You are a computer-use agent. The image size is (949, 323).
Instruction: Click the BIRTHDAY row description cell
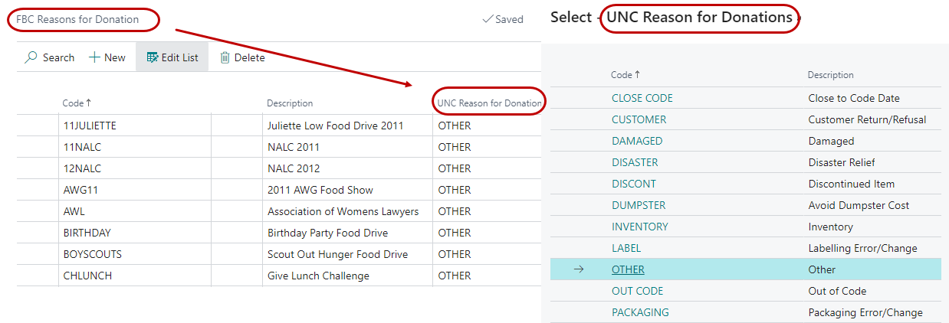[x=327, y=233]
